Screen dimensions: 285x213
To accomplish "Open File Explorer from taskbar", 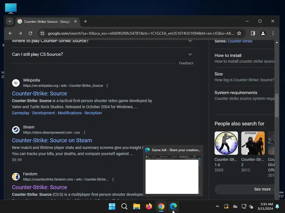I will point(136,206).
